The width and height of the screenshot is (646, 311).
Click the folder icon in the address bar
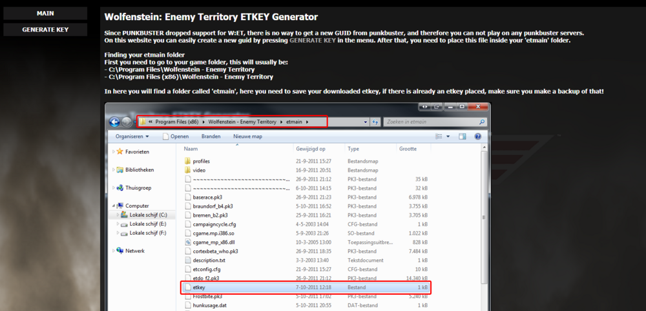(x=143, y=122)
